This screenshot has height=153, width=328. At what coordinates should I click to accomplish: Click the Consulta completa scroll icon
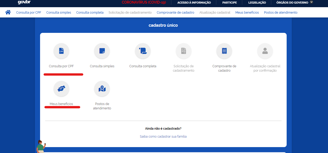[143, 51]
